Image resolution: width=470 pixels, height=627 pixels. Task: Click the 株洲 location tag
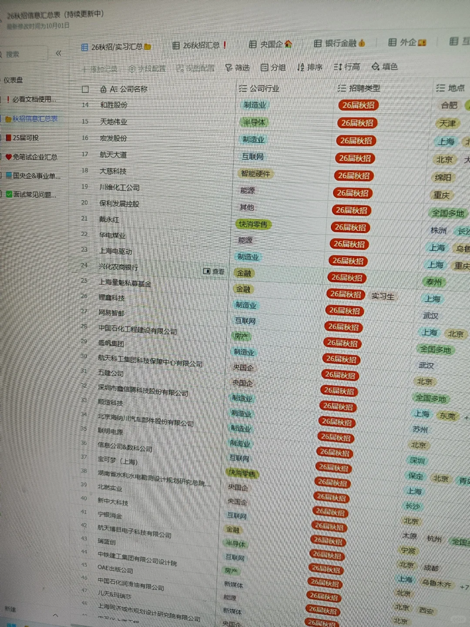439,230
